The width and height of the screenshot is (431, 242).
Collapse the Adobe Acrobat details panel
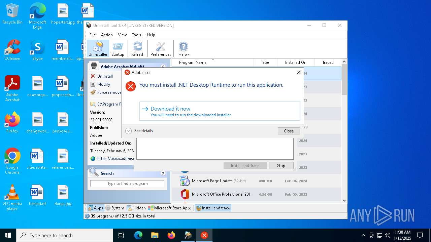pyautogui.click(x=163, y=67)
